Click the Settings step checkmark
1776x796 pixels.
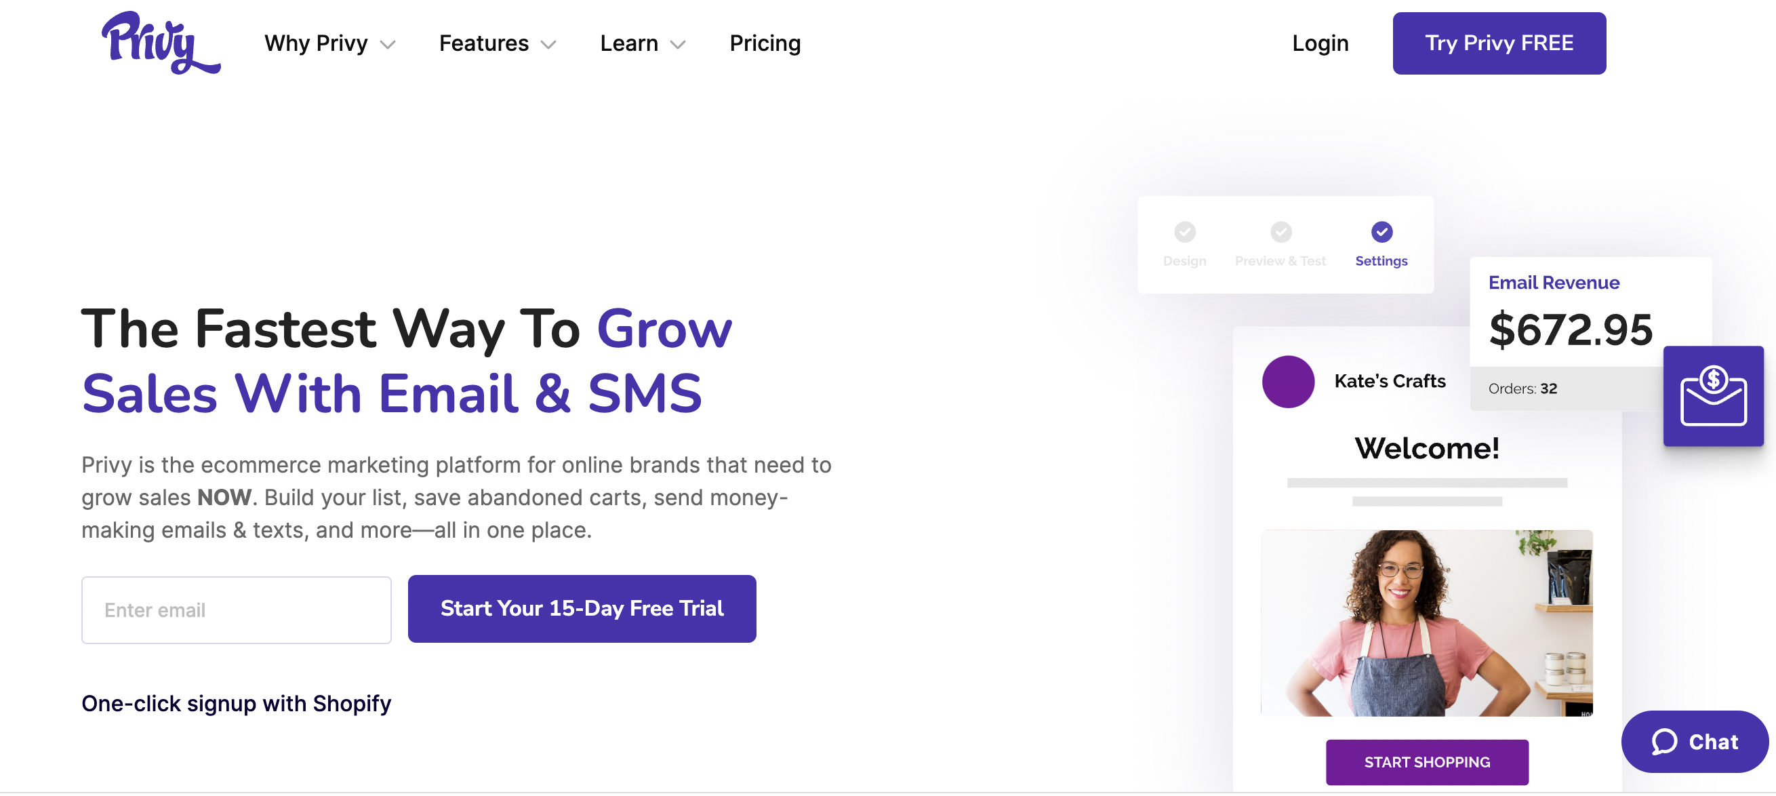pyautogui.click(x=1381, y=232)
